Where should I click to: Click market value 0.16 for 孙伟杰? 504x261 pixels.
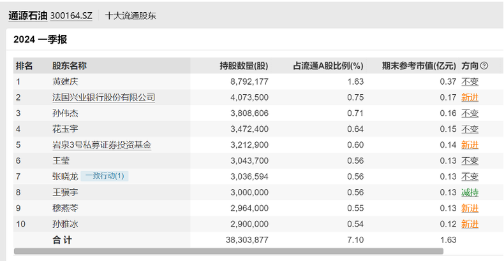click(x=448, y=113)
